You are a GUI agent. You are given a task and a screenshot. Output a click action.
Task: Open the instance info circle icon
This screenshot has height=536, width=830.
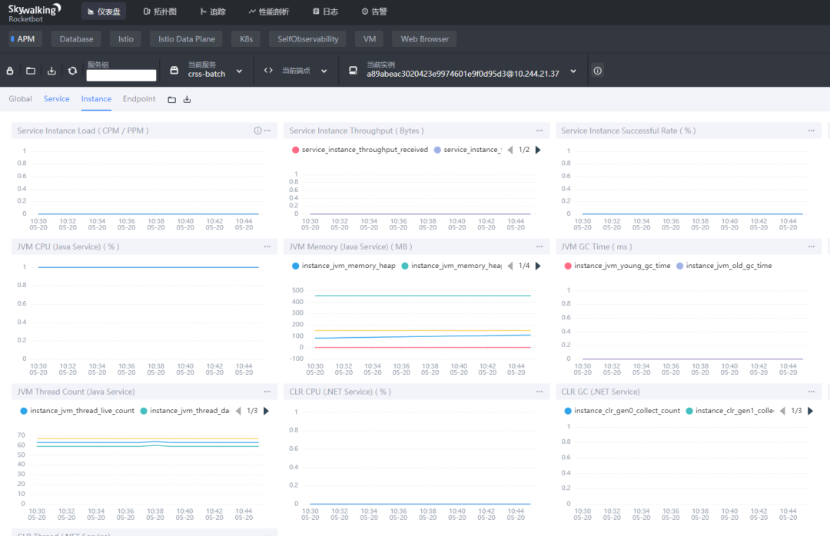tap(598, 71)
